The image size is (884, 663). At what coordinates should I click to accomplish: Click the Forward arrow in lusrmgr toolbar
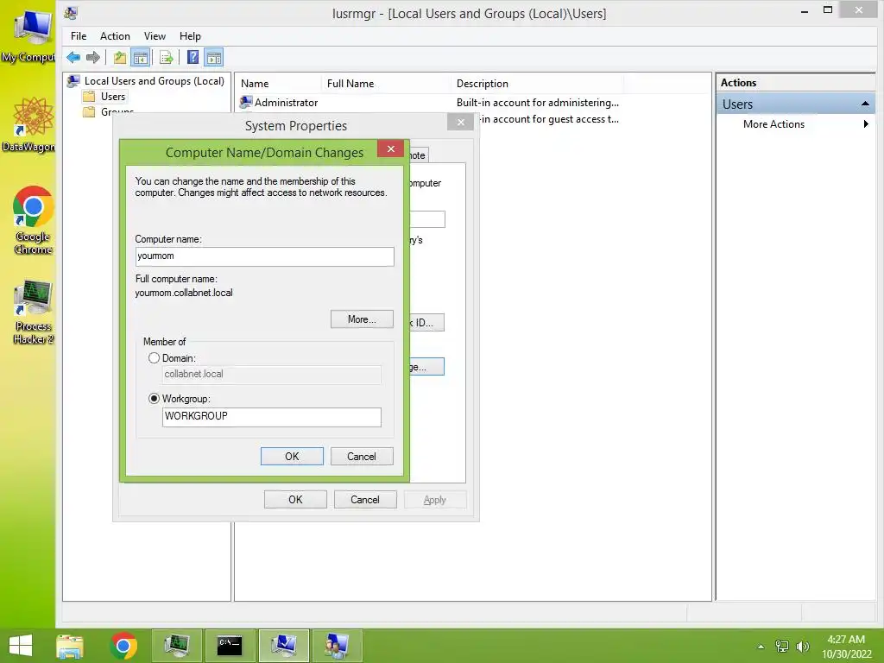click(93, 58)
